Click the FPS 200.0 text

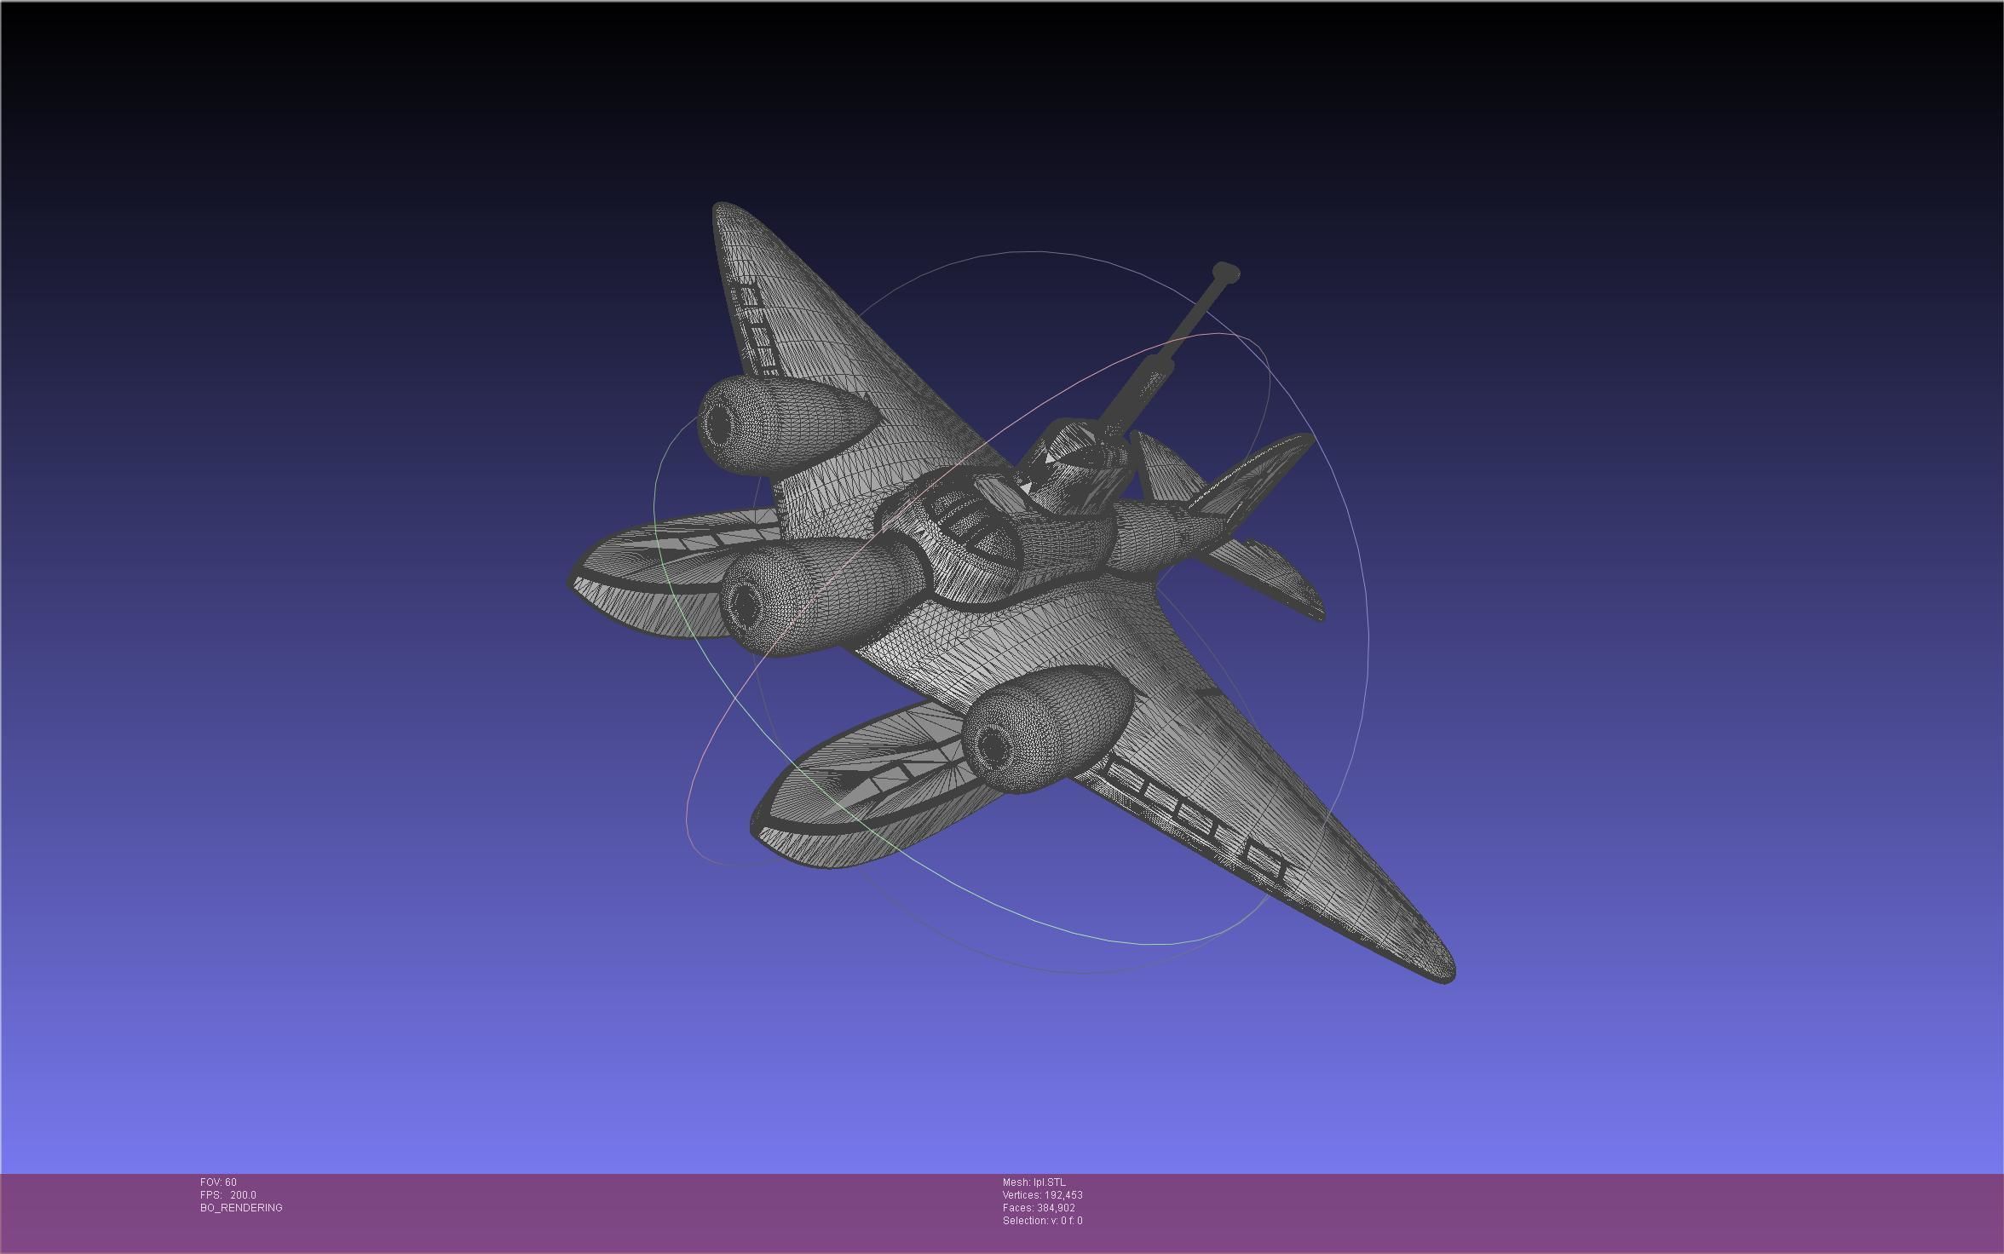(228, 1194)
